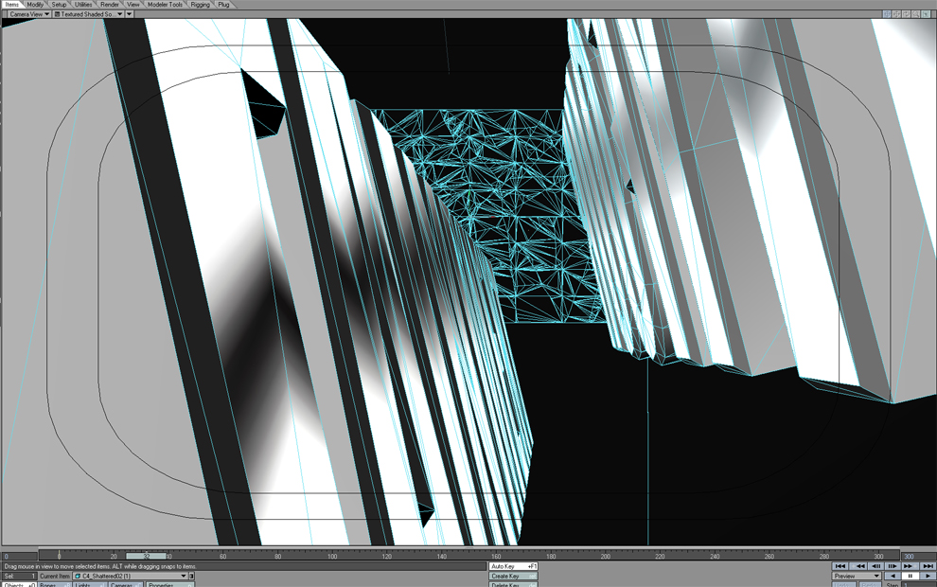Click timeline frame mark 100
This screenshot has height=587, width=937.
331,556
